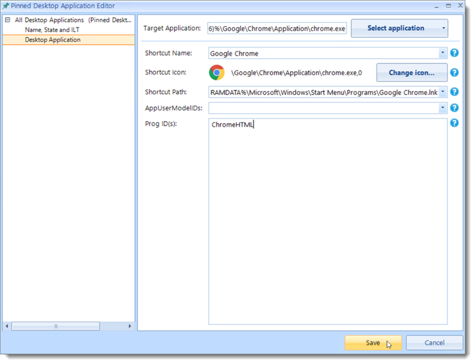This screenshot has height=364, width=475.
Task: Cancel the editor dialog
Action: [435, 343]
